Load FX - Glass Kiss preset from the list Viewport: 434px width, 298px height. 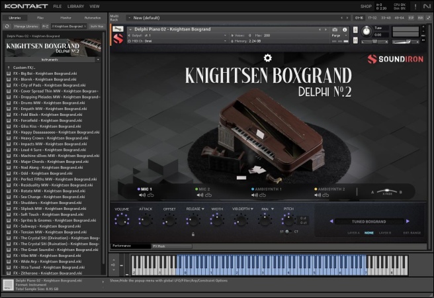pyautogui.click(x=46, y=126)
